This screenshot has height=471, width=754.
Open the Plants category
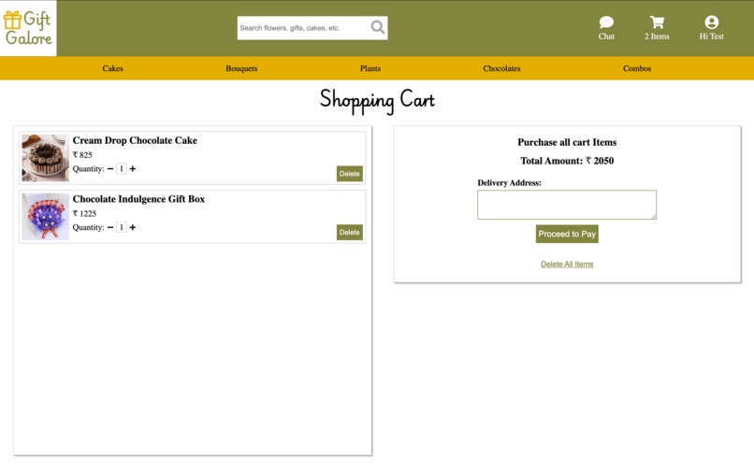tap(370, 68)
